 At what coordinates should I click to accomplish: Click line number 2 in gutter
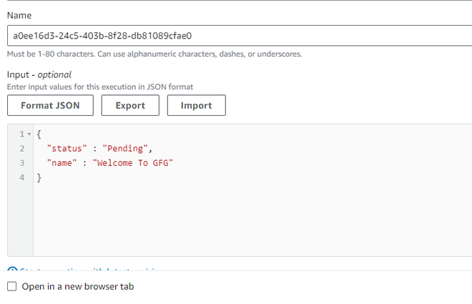coord(22,148)
